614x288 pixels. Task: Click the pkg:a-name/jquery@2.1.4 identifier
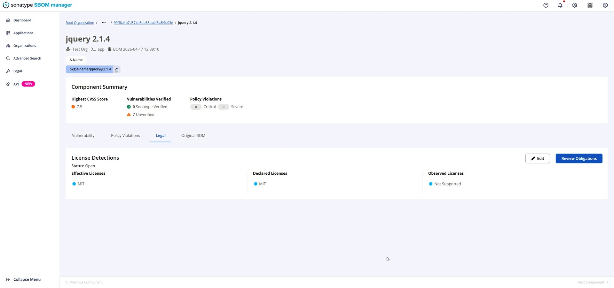click(90, 69)
